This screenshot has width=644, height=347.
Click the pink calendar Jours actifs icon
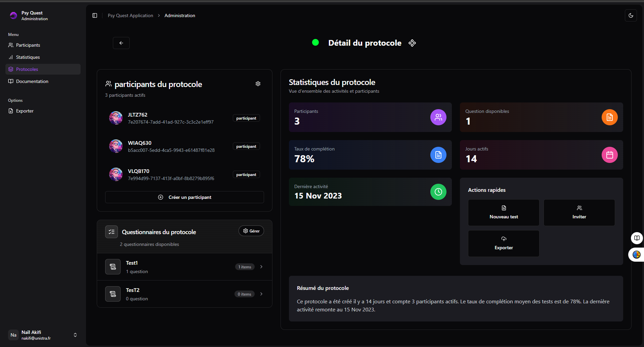(609, 155)
